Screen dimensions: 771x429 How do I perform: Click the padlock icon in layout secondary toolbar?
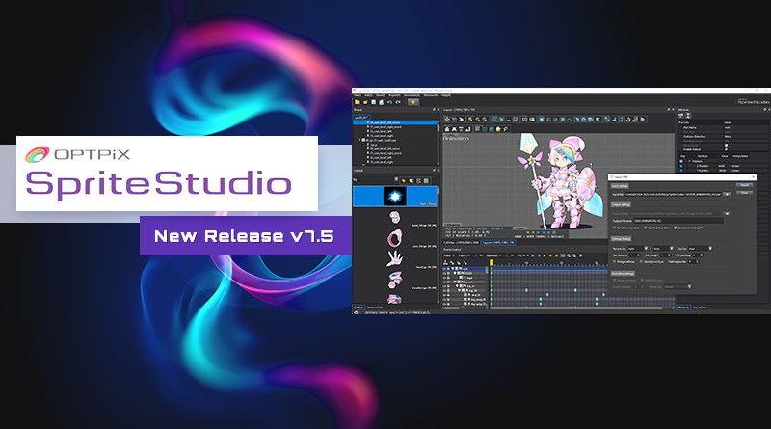click(447, 129)
